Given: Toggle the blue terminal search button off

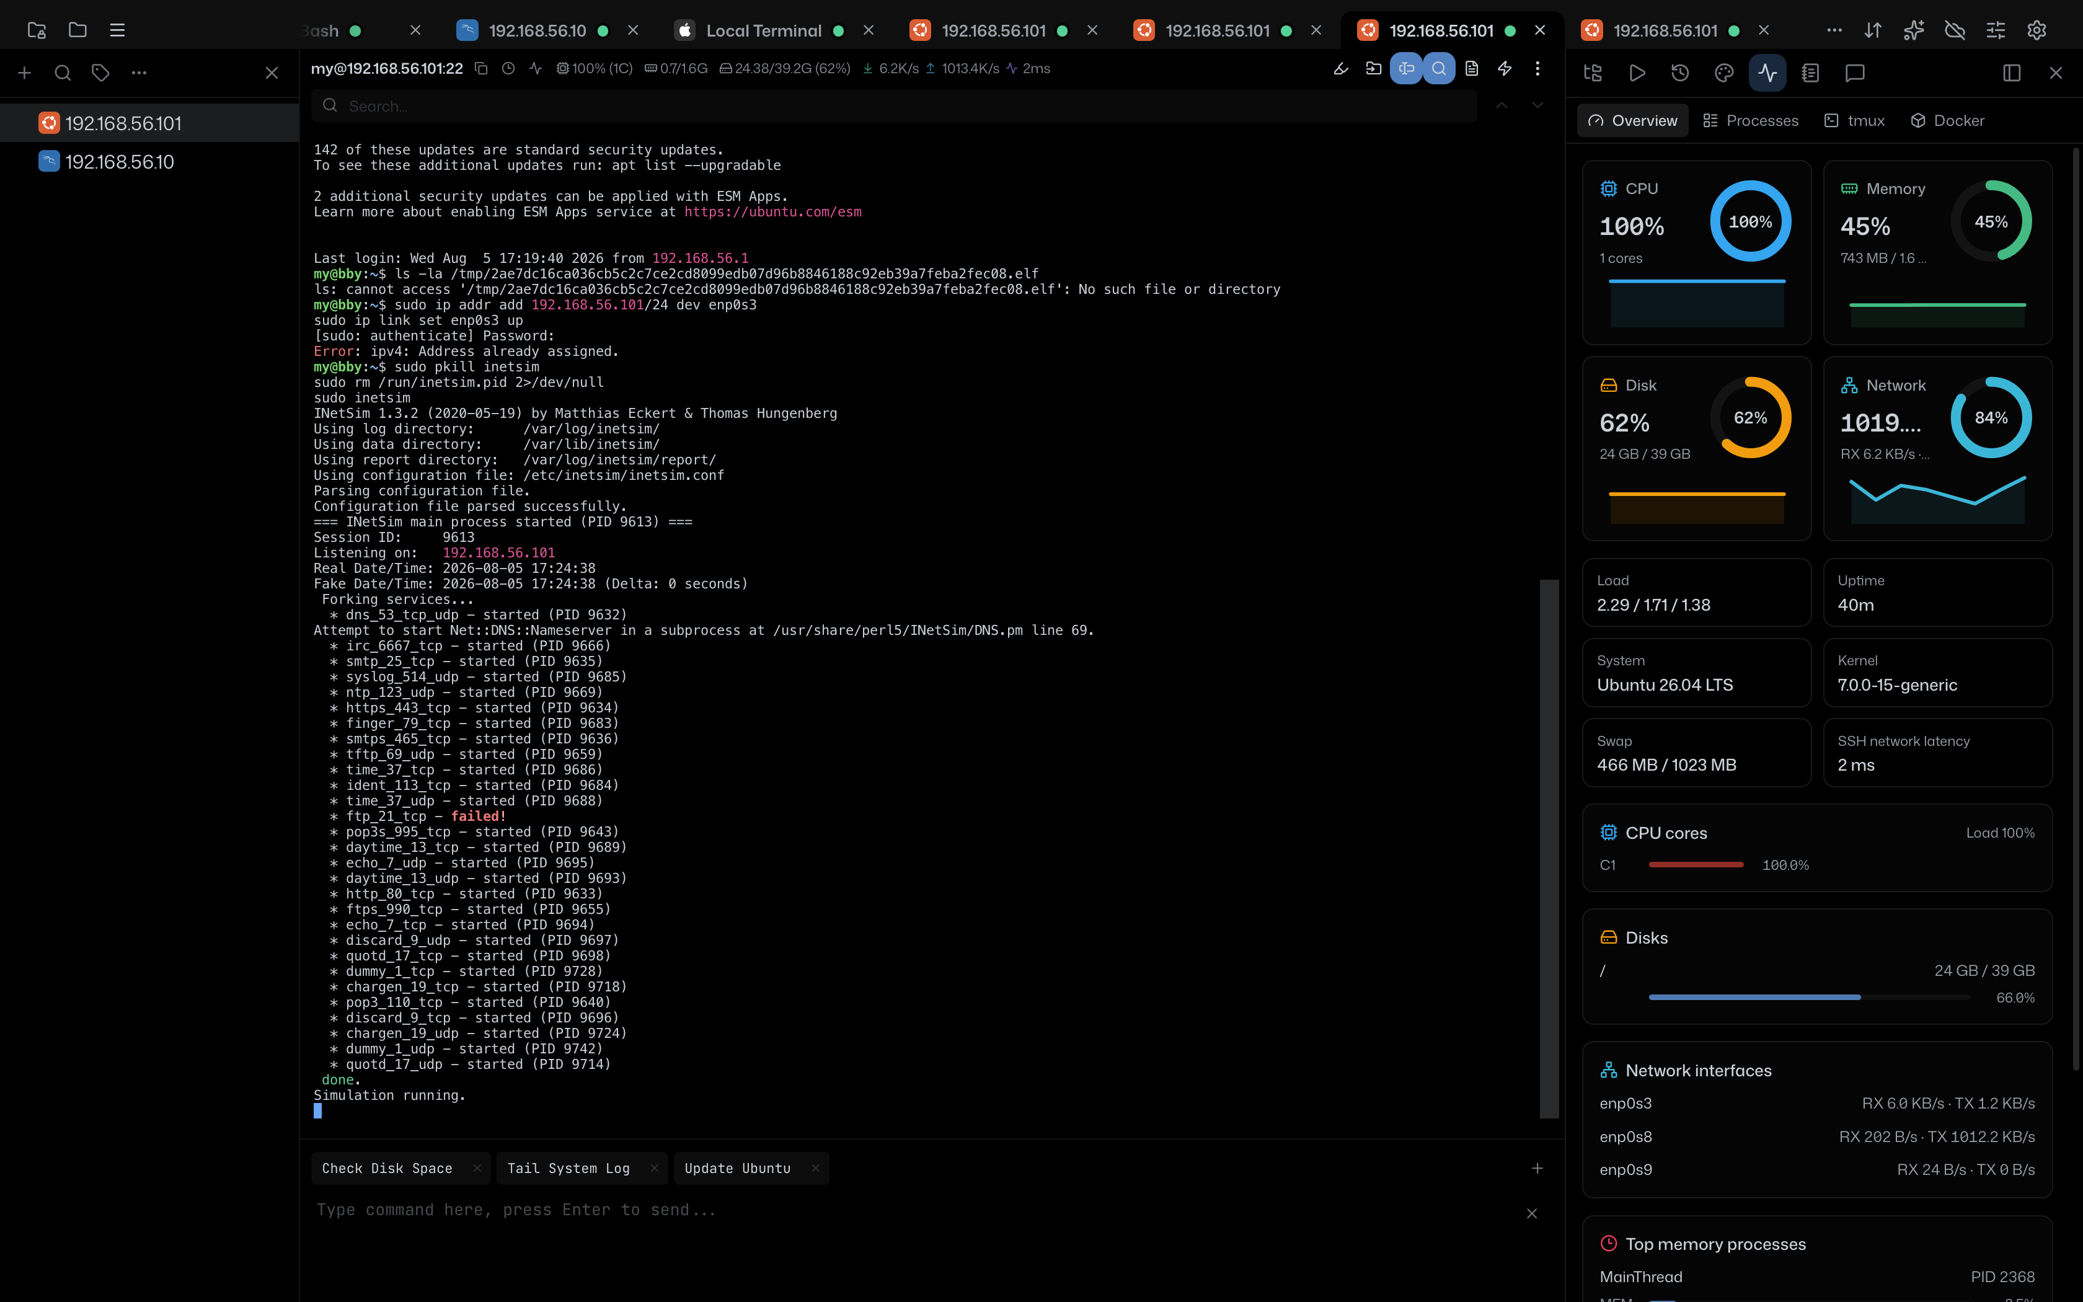Looking at the screenshot, I should click(1439, 68).
